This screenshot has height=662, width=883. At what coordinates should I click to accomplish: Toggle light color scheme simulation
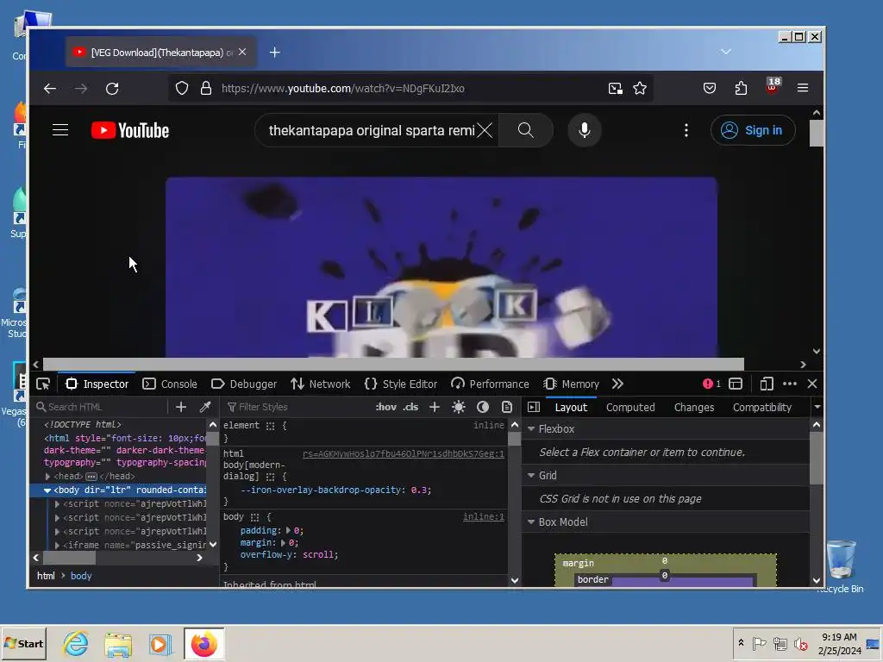point(459,407)
